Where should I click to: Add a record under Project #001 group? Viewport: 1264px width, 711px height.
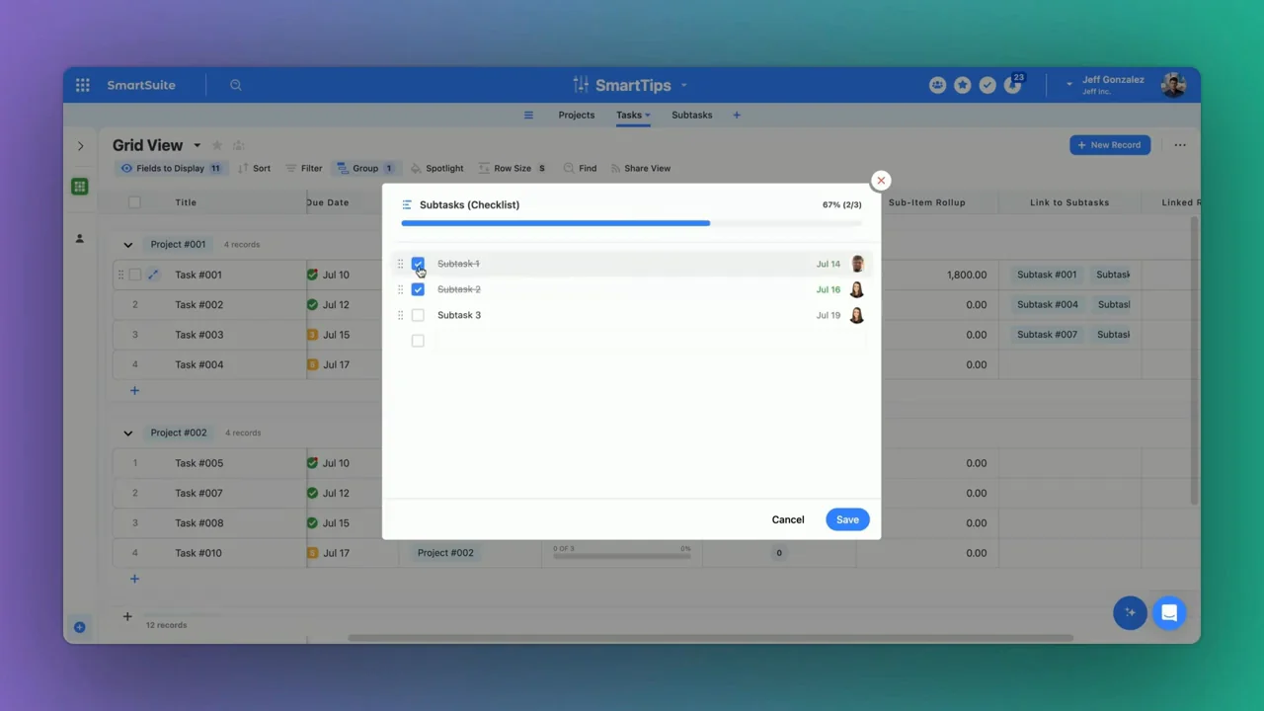click(135, 391)
